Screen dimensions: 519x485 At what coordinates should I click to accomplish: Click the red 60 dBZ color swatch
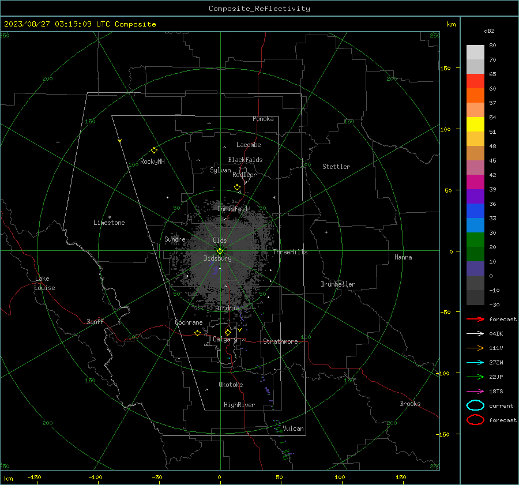tap(475, 81)
